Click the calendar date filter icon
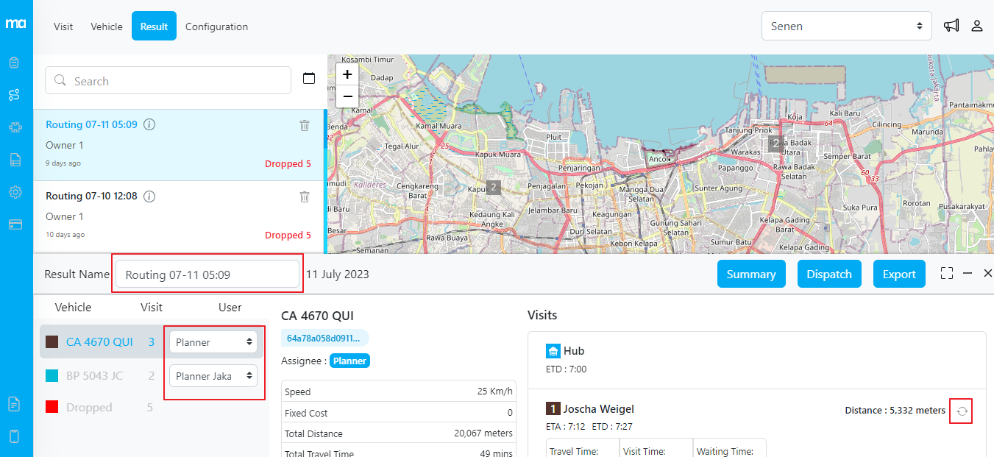Image resolution: width=994 pixels, height=457 pixels. (309, 79)
